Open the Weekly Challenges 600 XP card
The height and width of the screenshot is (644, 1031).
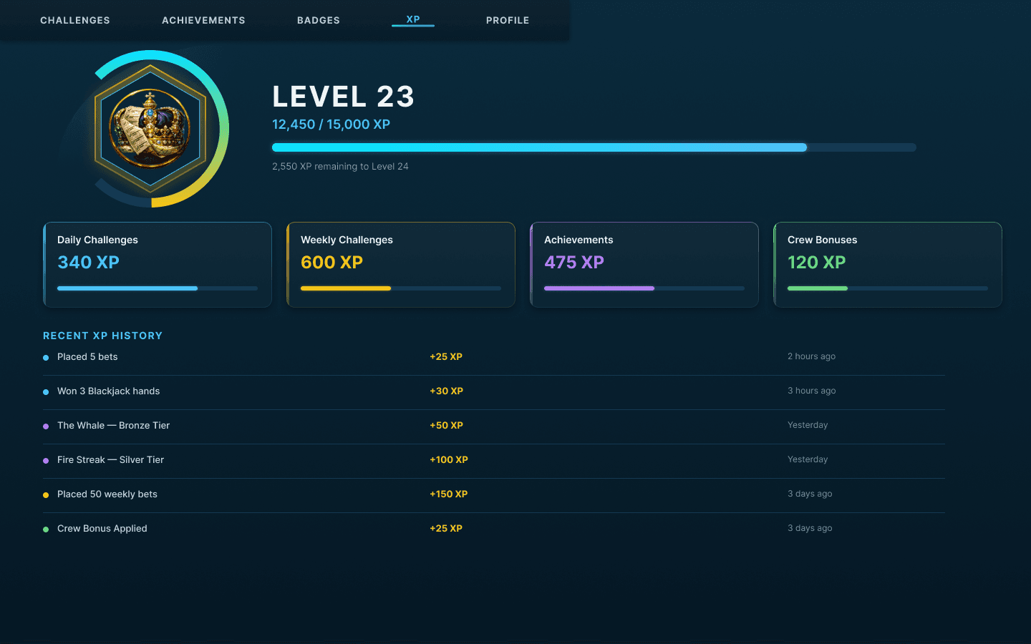point(401,265)
